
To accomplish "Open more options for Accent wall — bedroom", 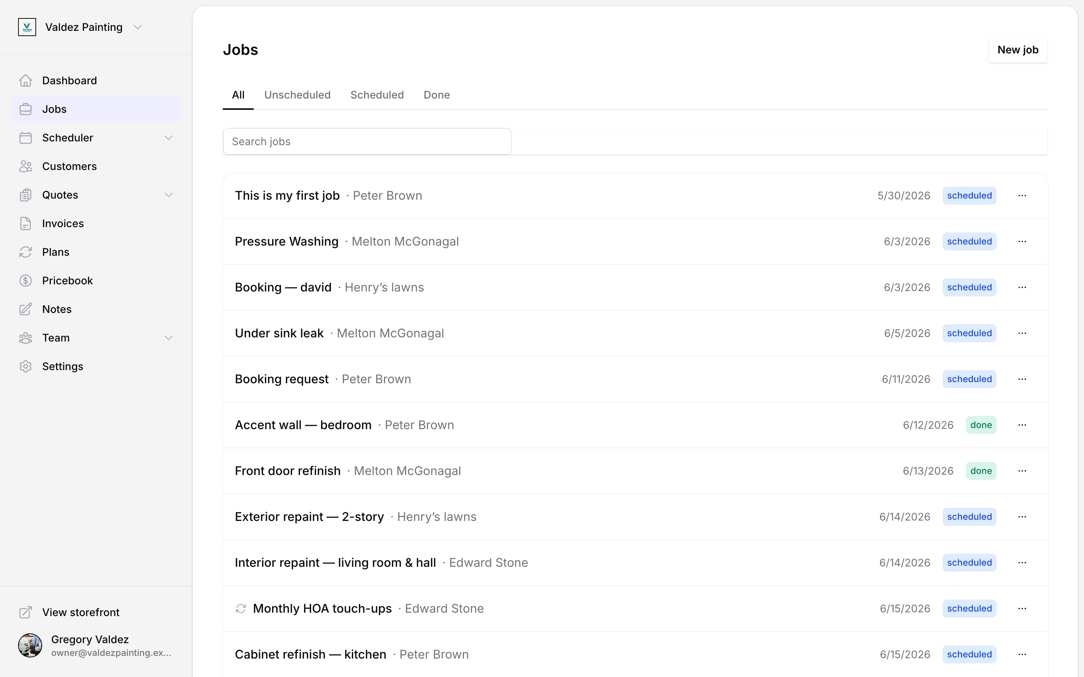I will (x=1022, y=425).
